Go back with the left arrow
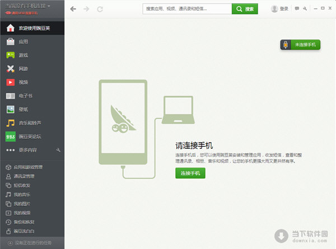This screenshot has height=249, width=336. click(x=73, y=9)
